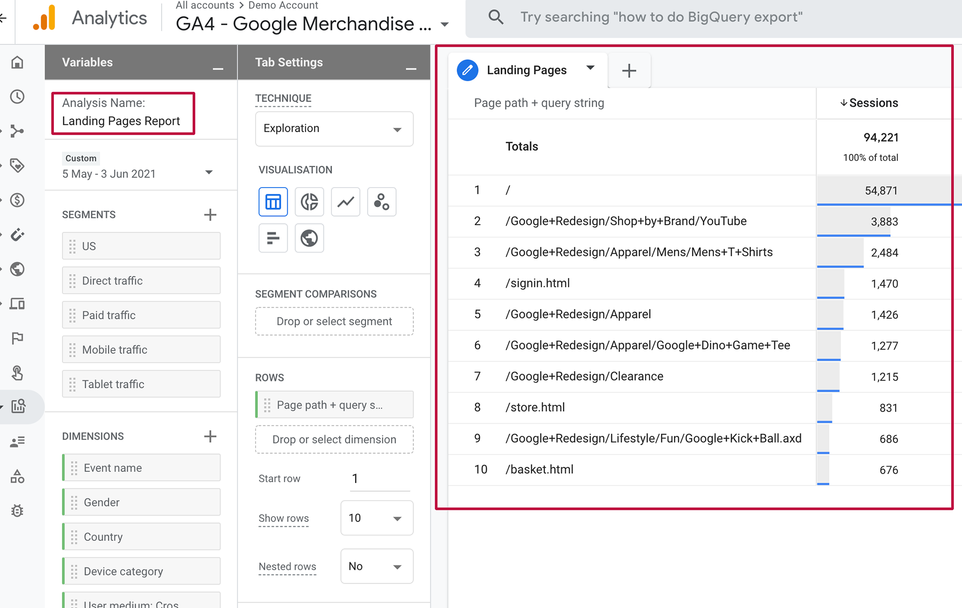Open a new exploration tab with plus

[x=629, y=70]
